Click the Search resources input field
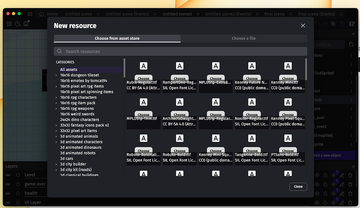The width and height of the screenshot is (360, 208). pos(180,51)
